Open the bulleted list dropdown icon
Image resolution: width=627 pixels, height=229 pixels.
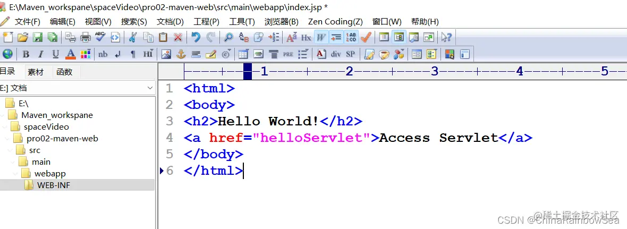click(303, 54)
